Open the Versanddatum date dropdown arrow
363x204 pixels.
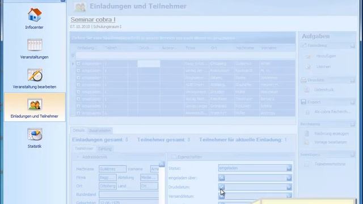point(289,196)
